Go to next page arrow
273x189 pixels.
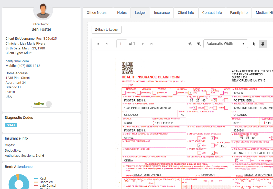click(143, 44)
